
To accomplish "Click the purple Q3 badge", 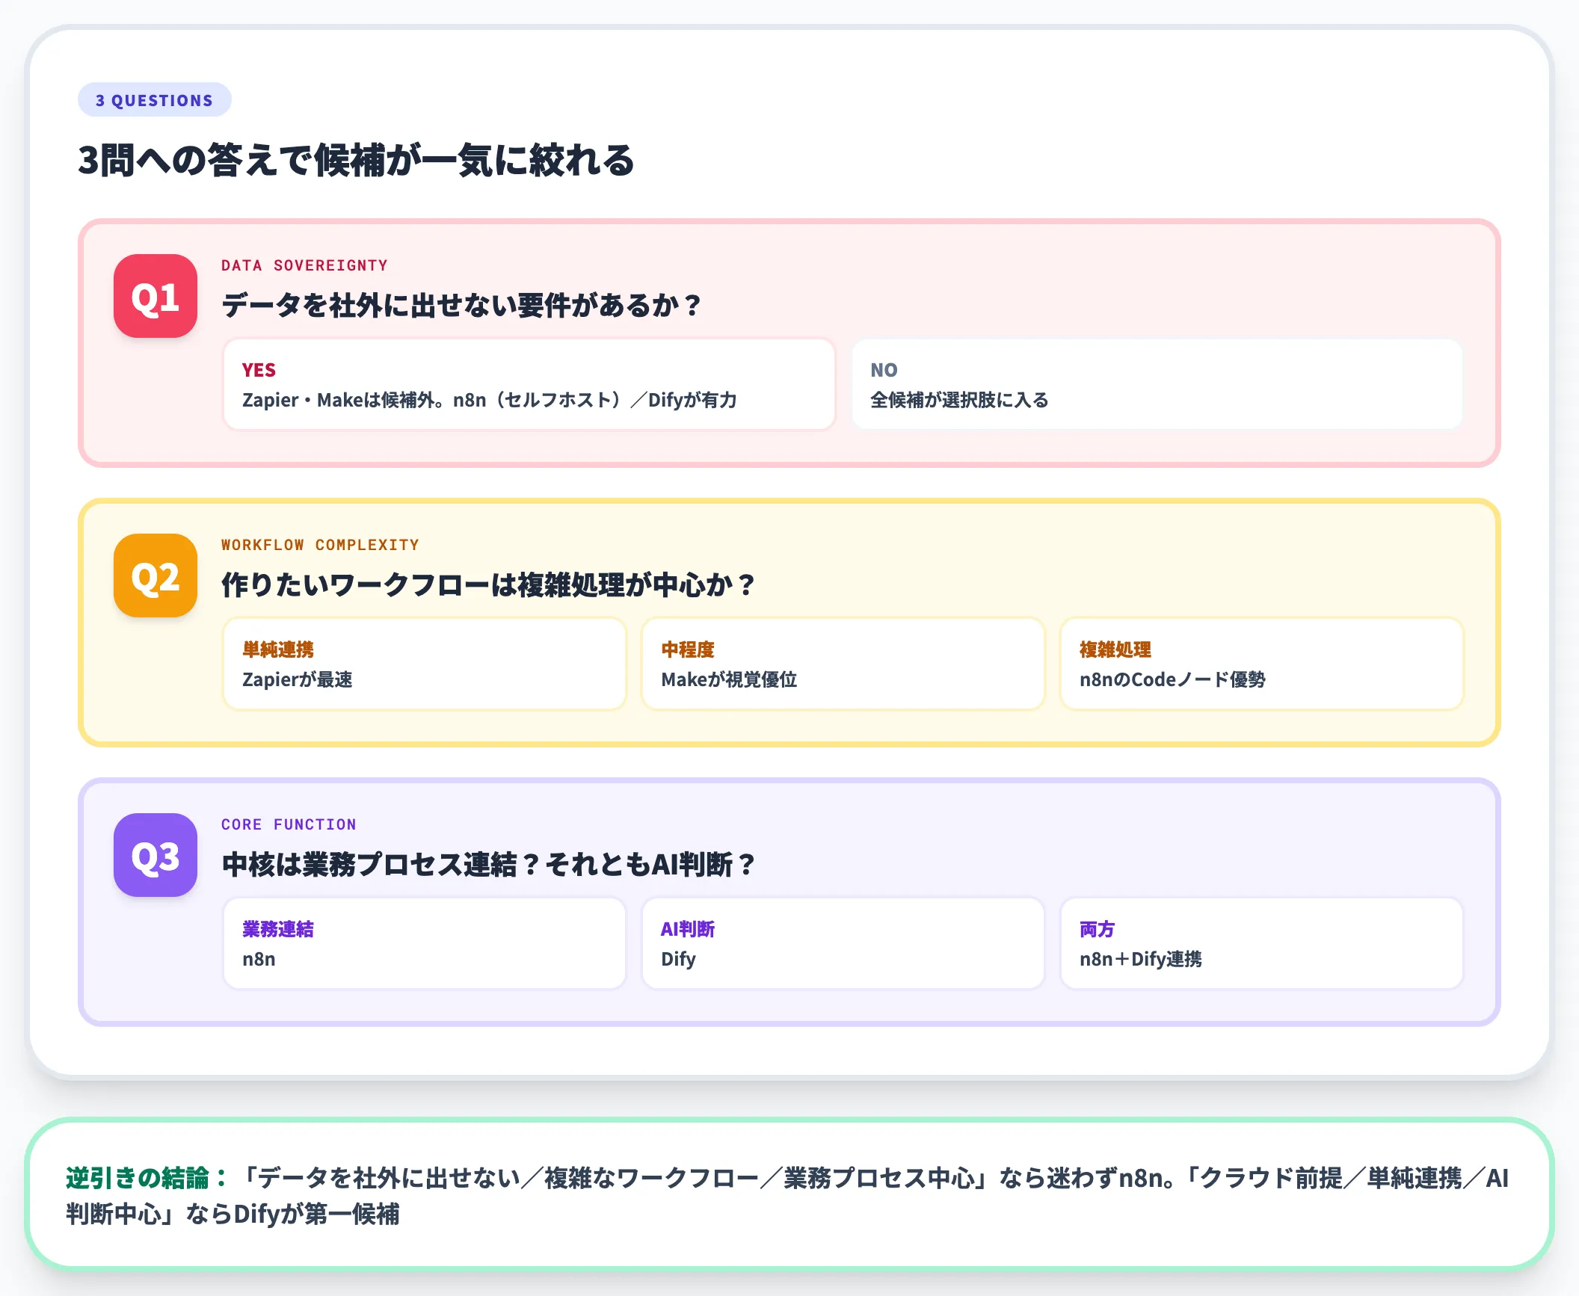I will (156, 855).
